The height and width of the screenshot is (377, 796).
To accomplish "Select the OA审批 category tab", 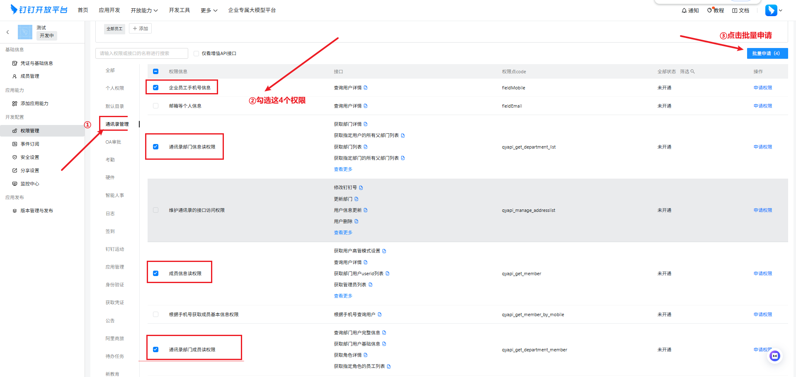I will coord(113,142).
